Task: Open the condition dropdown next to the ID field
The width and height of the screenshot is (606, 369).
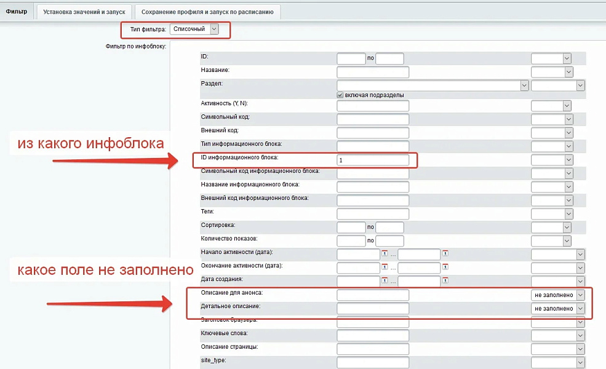Action: (x=551, y=58)
